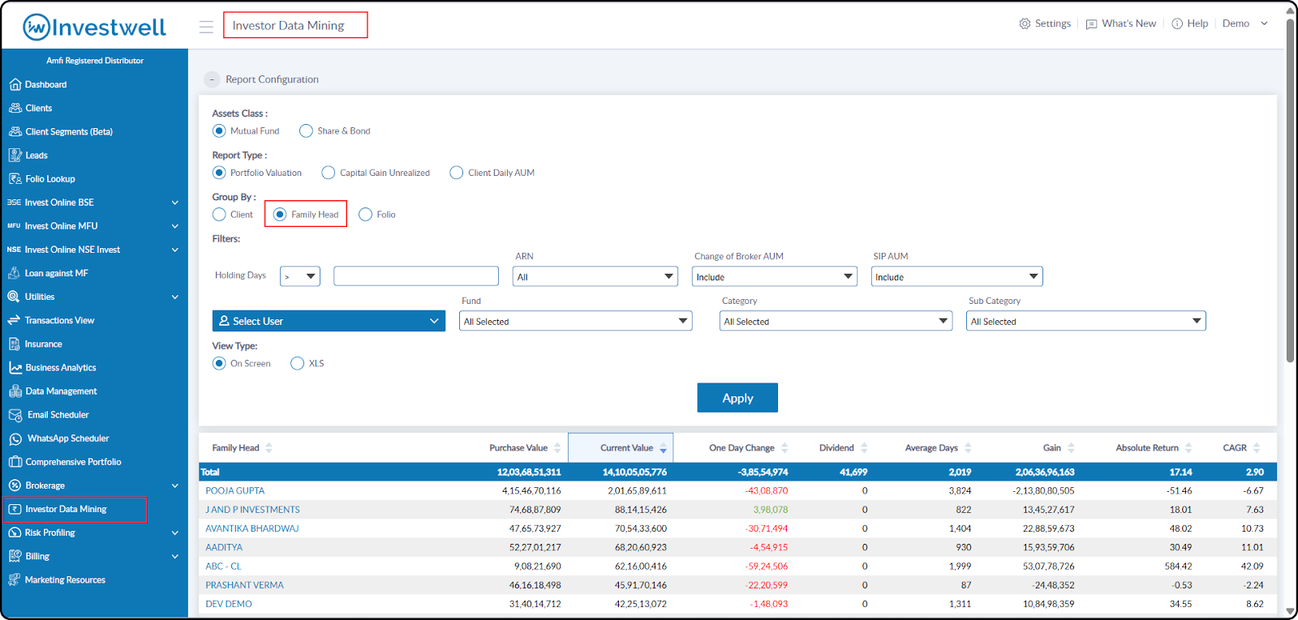Screen dimensions: 1298x620
Task: Sort by CAGR column header
Action: click(x=1241, y=448)
